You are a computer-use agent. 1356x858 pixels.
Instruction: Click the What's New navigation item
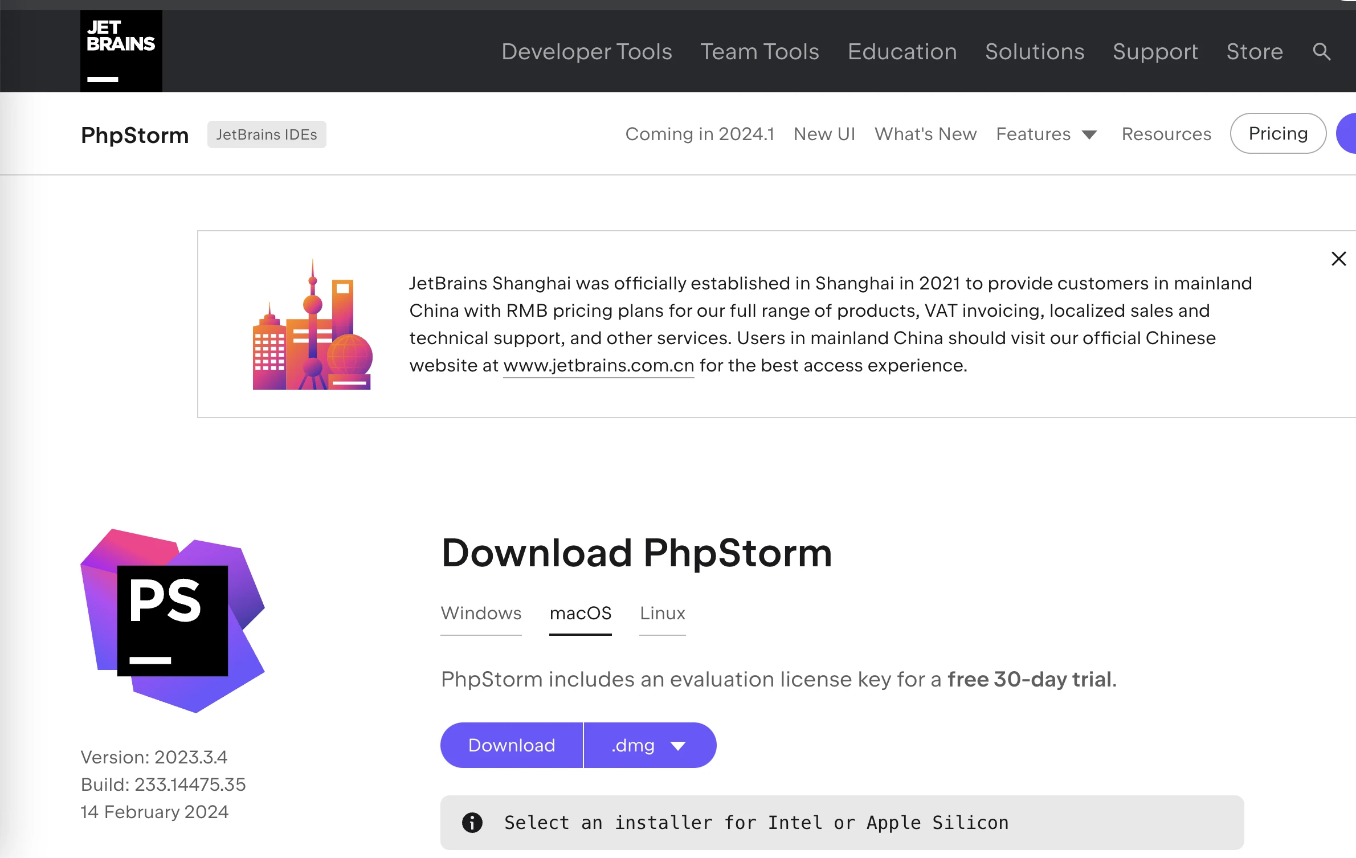pos(924,133)
